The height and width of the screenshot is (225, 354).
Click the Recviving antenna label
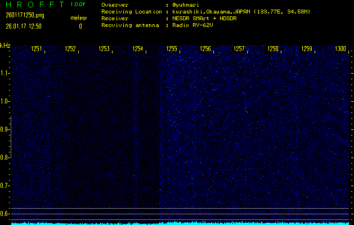coord(130,25)
